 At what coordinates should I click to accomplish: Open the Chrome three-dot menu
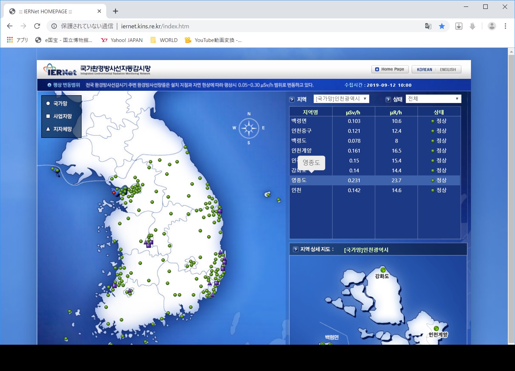coord(505,26)
